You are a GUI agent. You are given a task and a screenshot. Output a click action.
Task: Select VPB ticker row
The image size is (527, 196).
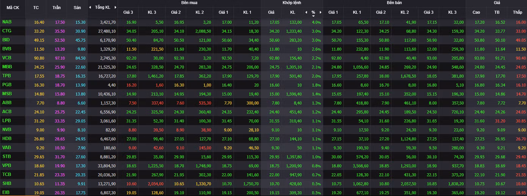coord(263,166)
